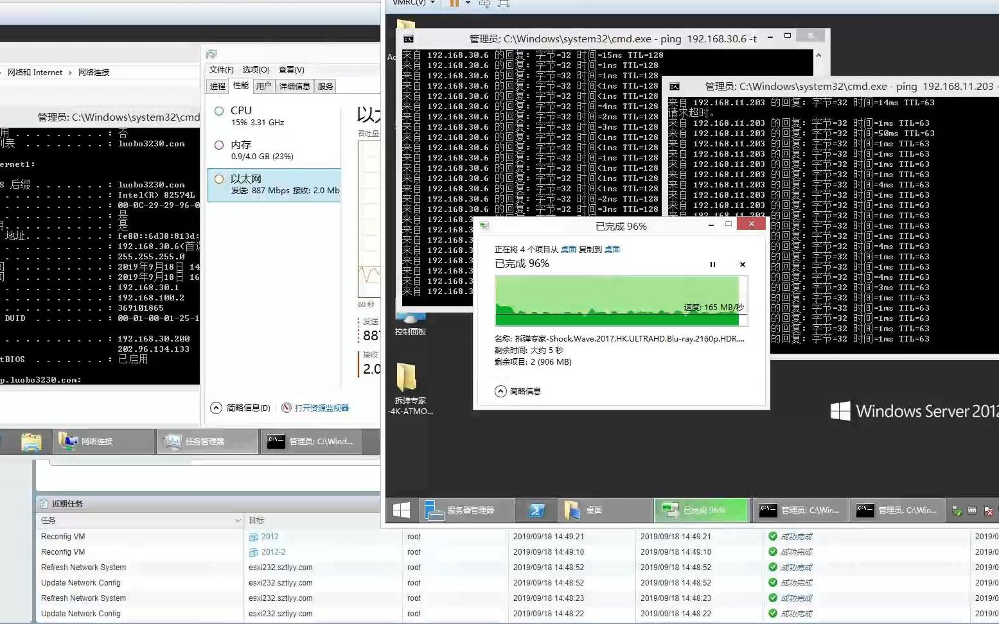Switch to the first 管理员 cmd button in the VM taskbar

800,510
